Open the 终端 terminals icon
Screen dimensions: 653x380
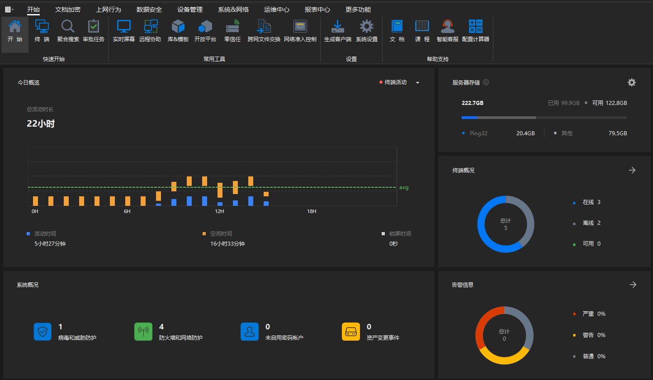(42, 26)
